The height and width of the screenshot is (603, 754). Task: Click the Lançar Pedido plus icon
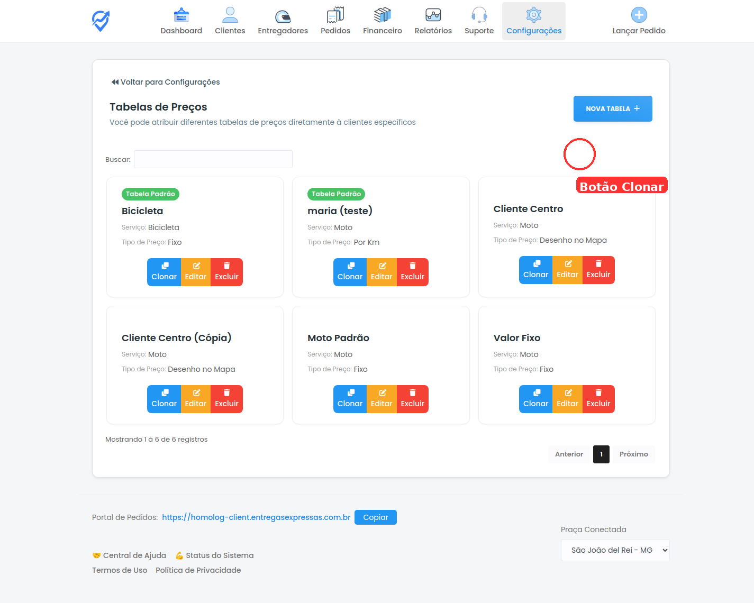click(639, 15)
